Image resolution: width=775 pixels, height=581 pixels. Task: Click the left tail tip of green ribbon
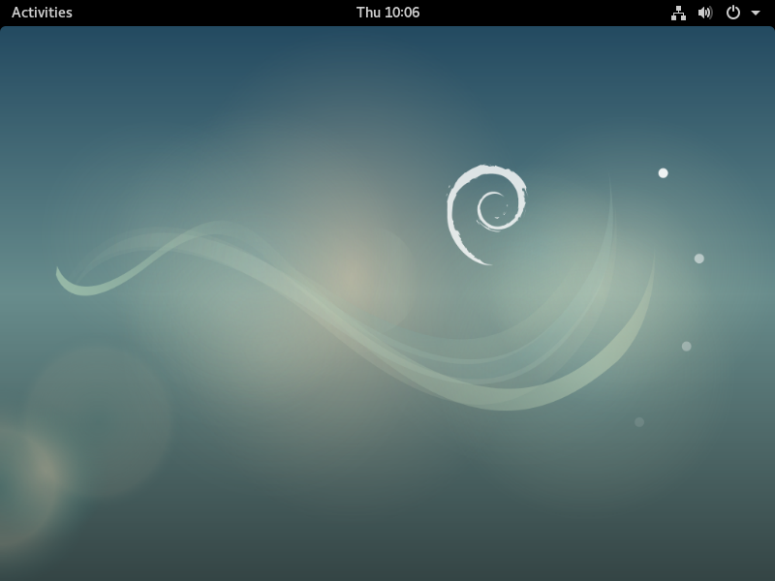(x=60, y=276)
